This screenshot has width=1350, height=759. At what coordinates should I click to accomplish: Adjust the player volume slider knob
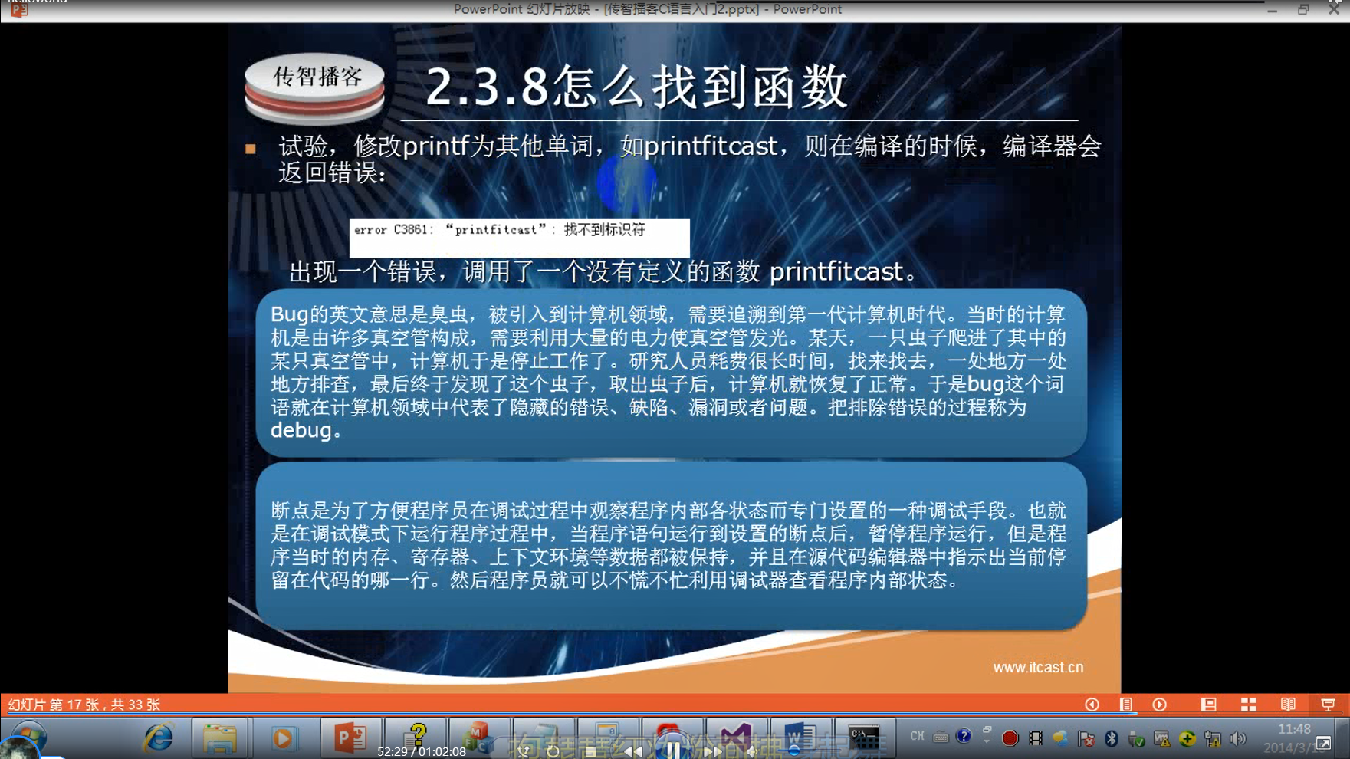(793, 751)
